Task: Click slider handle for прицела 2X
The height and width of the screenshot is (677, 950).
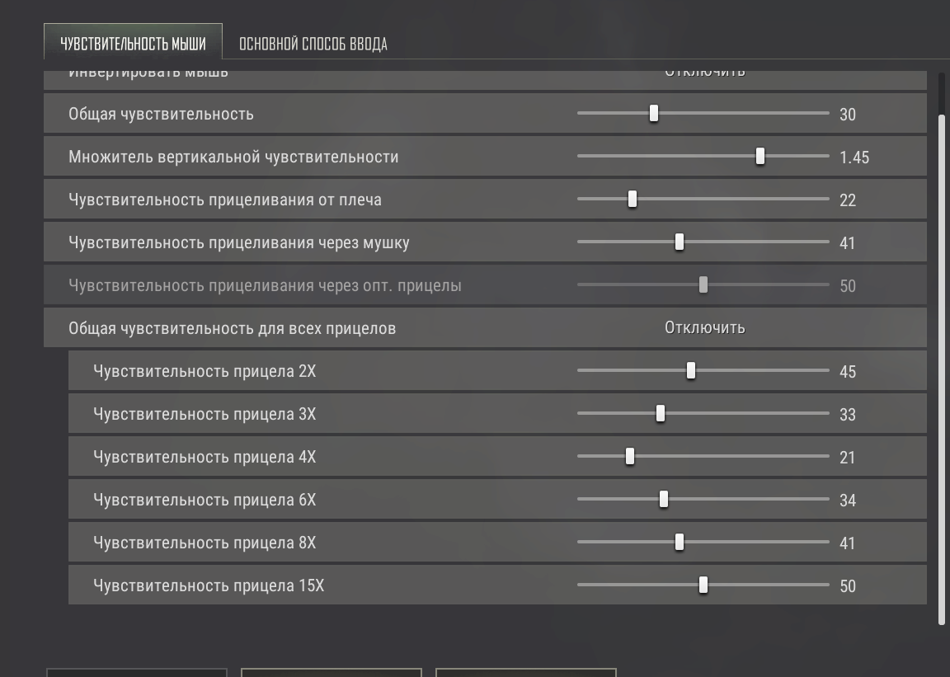Action: click(x=691, y=370)
